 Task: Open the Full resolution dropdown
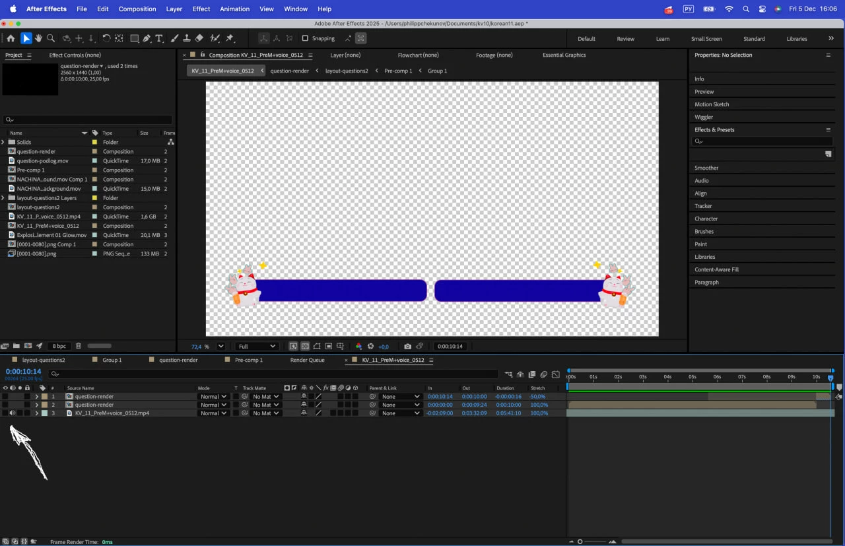coord(257,346)
